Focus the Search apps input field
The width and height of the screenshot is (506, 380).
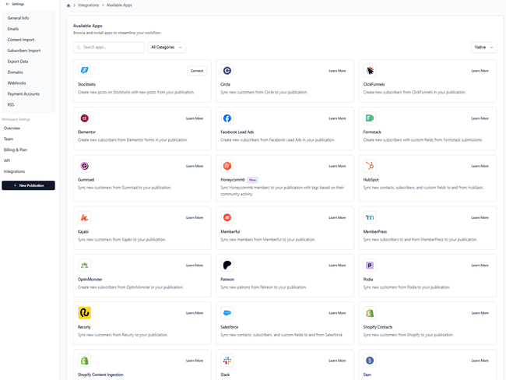(109, 47)
